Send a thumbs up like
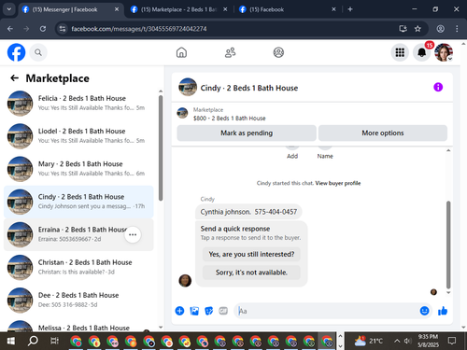 tap(443, 311)
